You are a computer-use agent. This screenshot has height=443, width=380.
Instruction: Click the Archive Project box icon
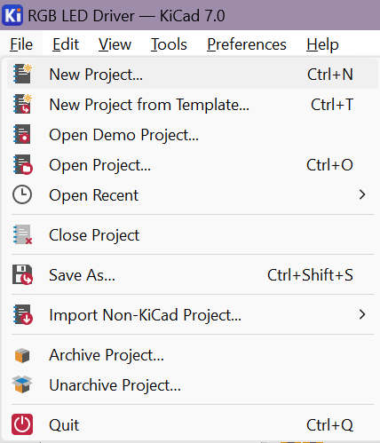(22, 355)
